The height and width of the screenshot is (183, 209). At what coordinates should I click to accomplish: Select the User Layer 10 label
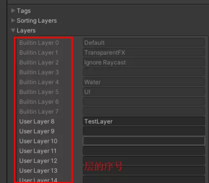(38, 141)
